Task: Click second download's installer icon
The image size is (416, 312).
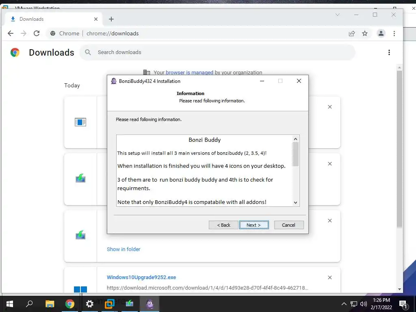Action: [80, 178]
